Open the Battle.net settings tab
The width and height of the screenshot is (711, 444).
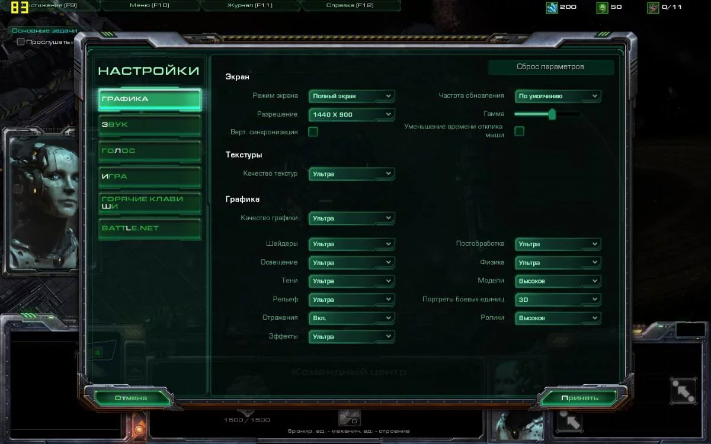(x=150, y=229)
